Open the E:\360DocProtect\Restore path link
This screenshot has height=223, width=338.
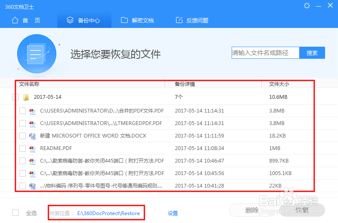coord(108,213)
